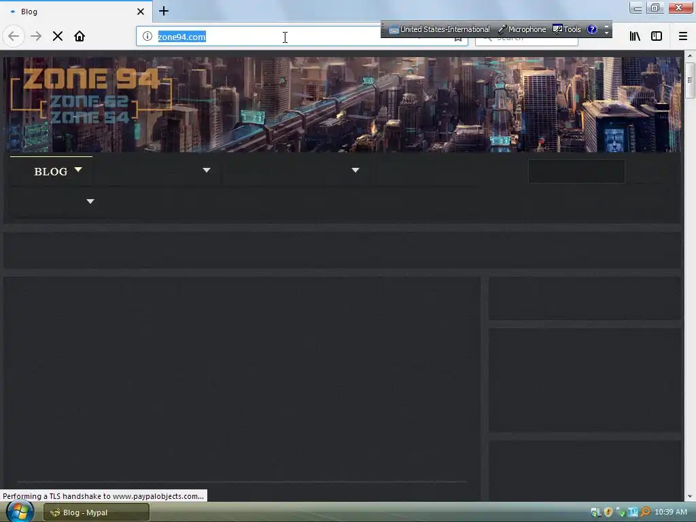The width and height of the screenshot is (696, 522).
Task: Click the security shield tray icon
Action: [x=608, y=512]
